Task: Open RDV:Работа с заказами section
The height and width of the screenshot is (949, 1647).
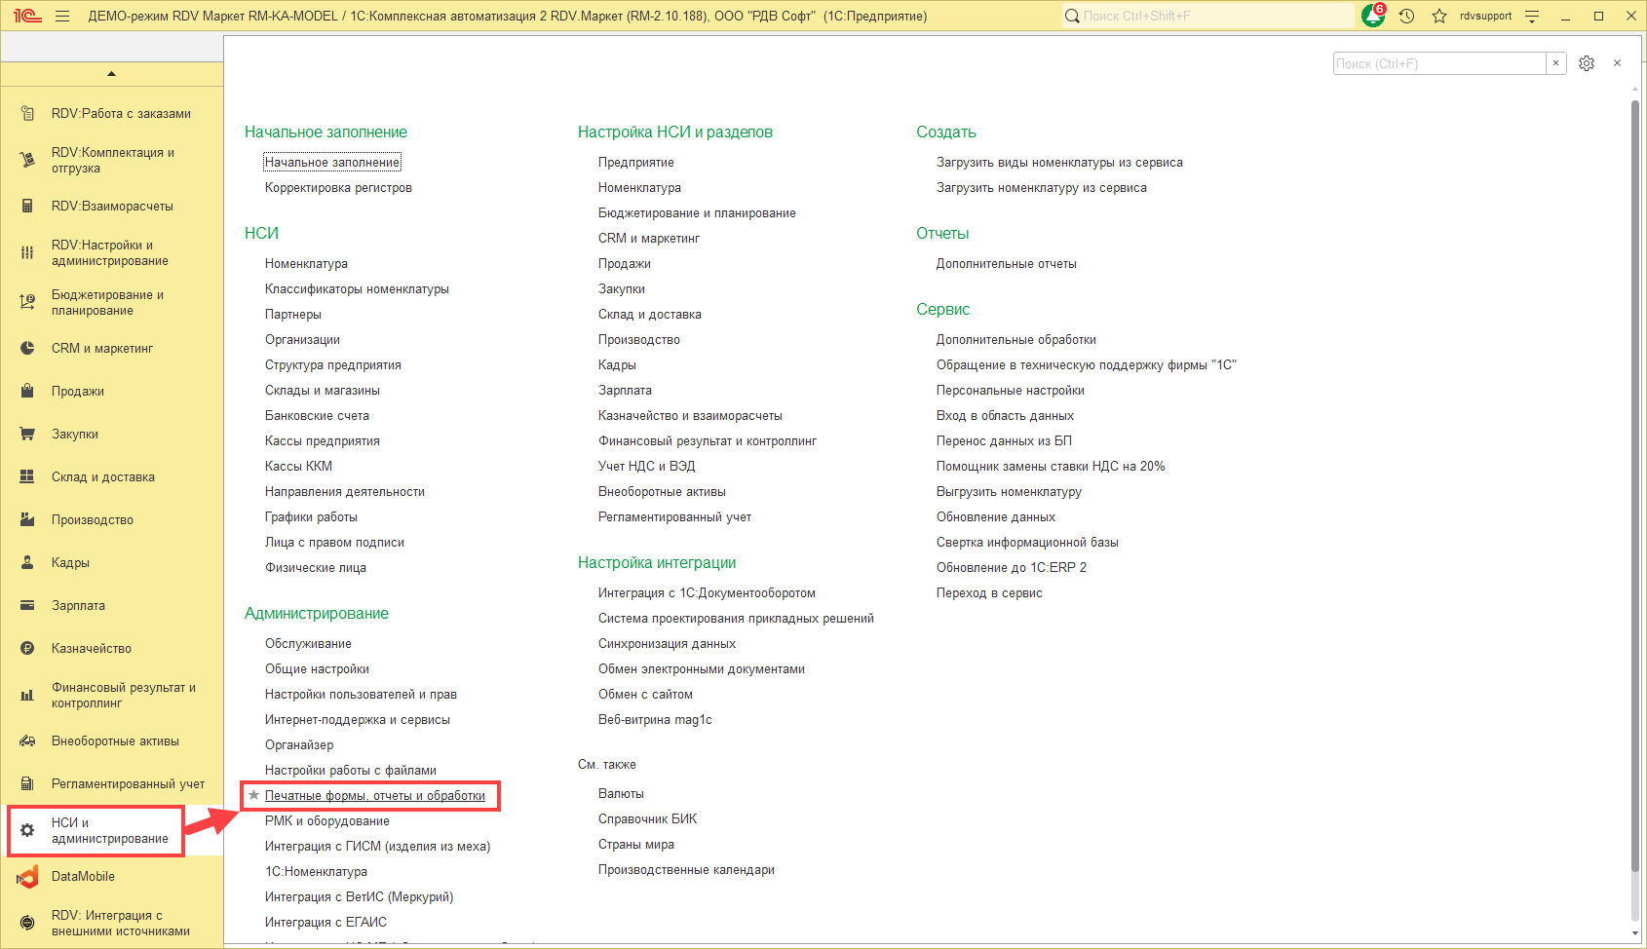Action: (112, 114)
